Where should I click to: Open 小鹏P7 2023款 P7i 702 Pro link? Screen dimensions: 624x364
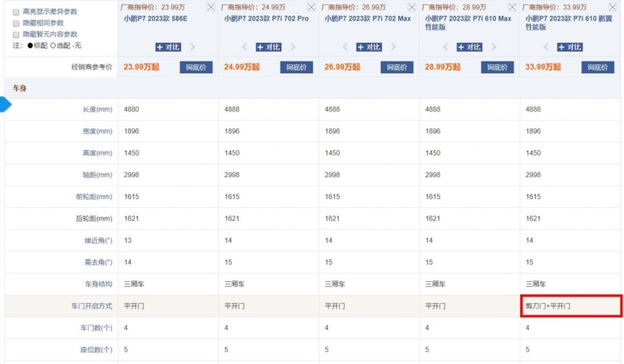[x=267, y=19]
